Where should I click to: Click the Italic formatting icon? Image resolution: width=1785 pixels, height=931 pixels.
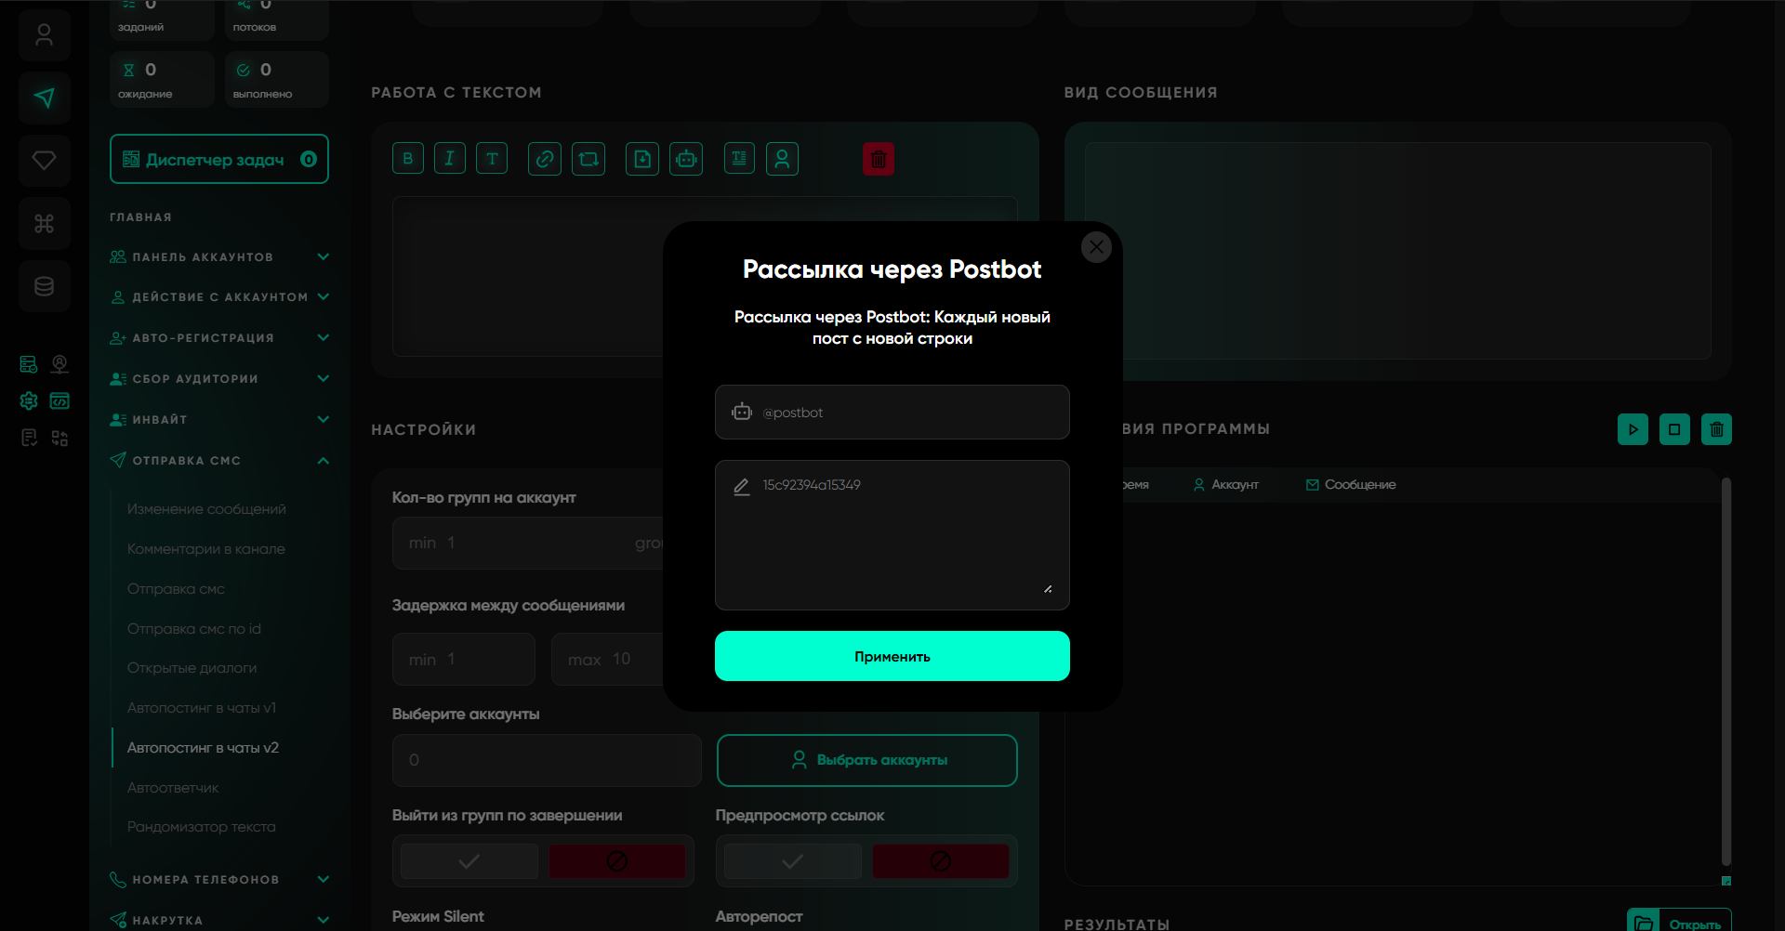pos(450,159)
